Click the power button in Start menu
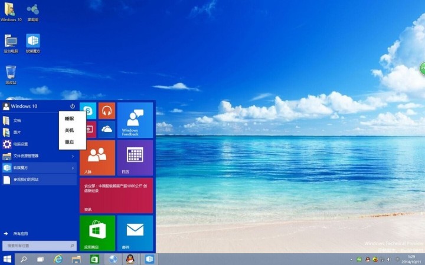Screen dimensions: 425x265 coord(73,106)
